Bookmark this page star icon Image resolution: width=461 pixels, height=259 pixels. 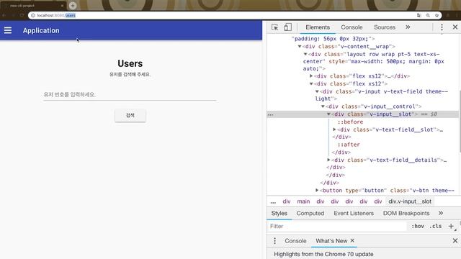point(437,15)
